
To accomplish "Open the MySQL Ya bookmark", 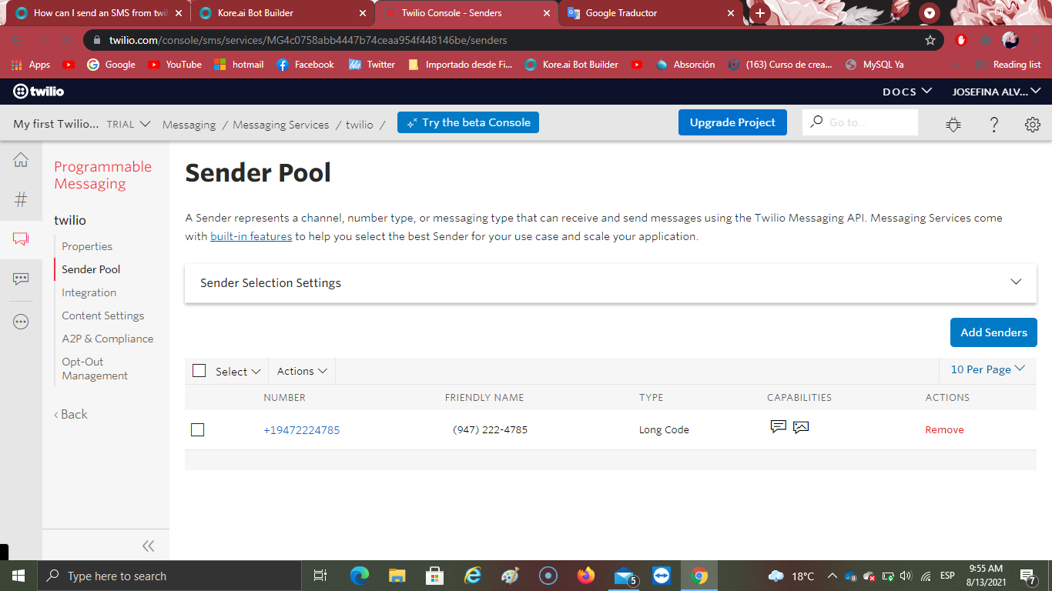I will 874,65.
